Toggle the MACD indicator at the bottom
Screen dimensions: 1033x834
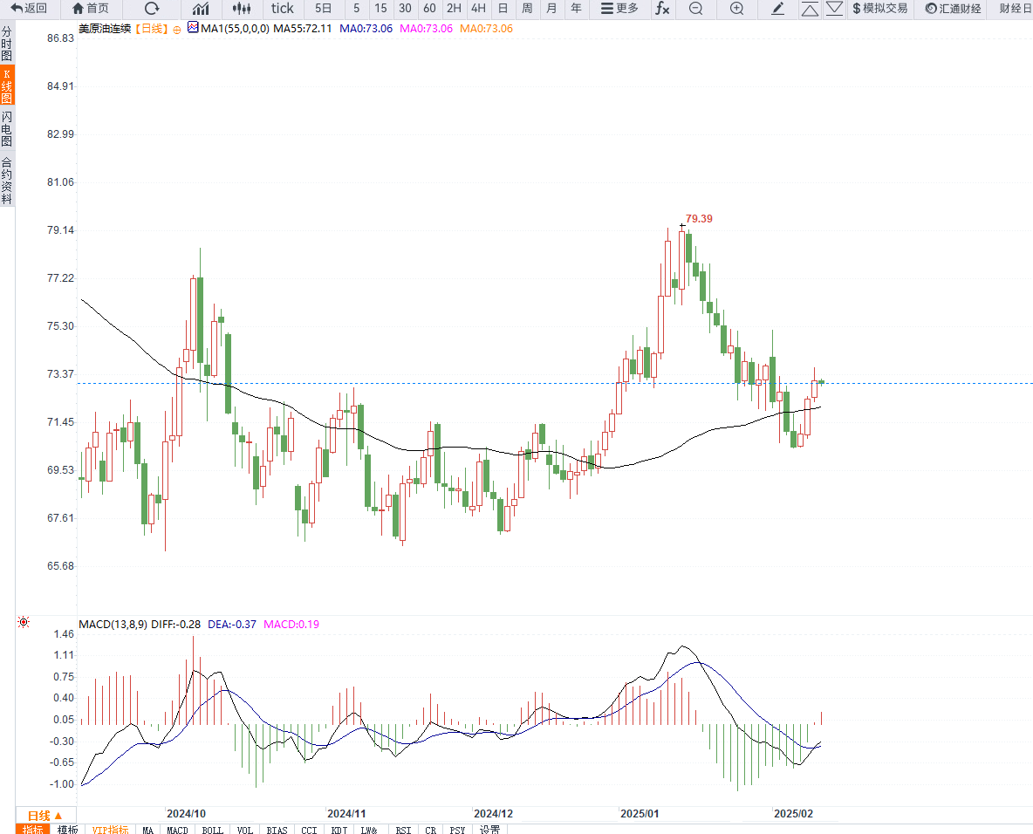[x=177, y=830]
